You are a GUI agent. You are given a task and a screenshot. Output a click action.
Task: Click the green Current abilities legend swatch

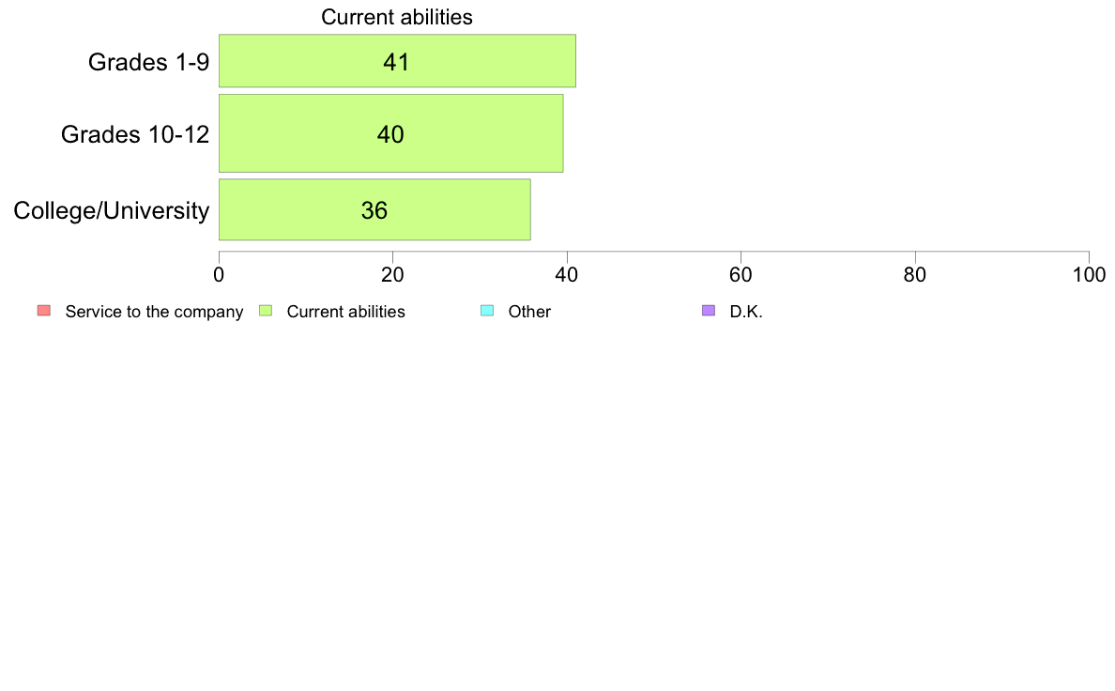tap(266, 311)
